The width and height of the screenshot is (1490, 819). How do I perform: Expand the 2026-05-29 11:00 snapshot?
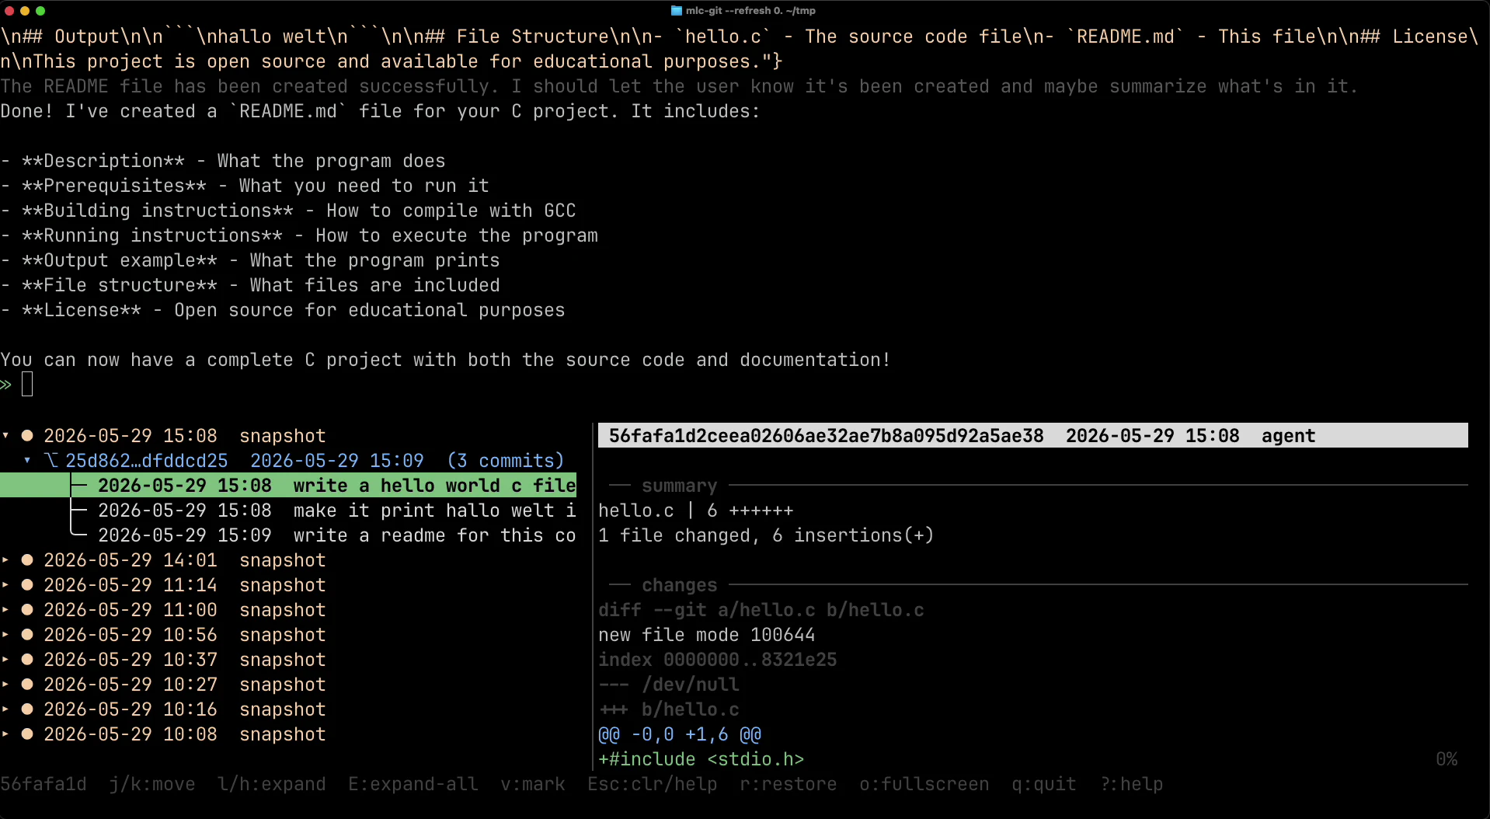[5, 610]
